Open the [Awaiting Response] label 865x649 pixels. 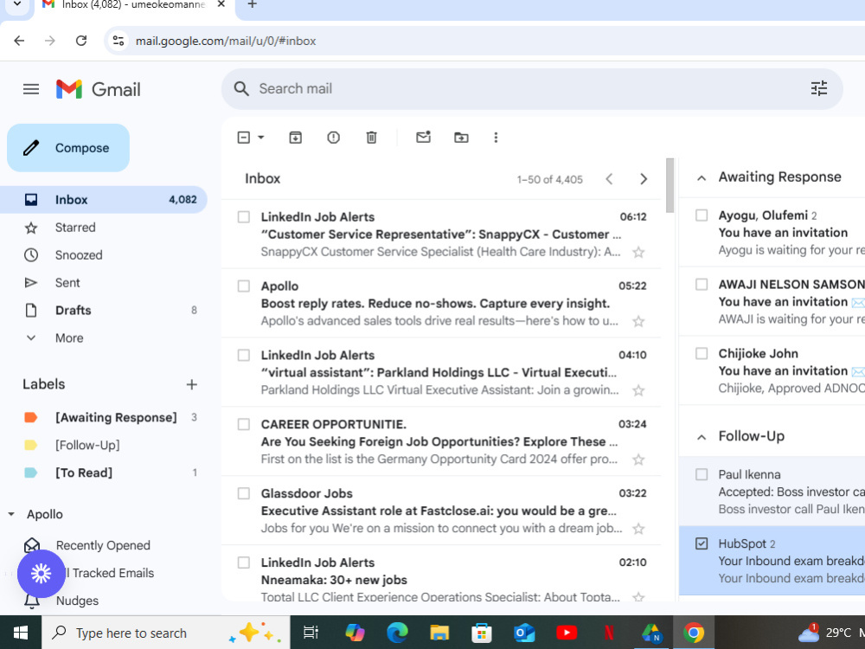(116, 418)
